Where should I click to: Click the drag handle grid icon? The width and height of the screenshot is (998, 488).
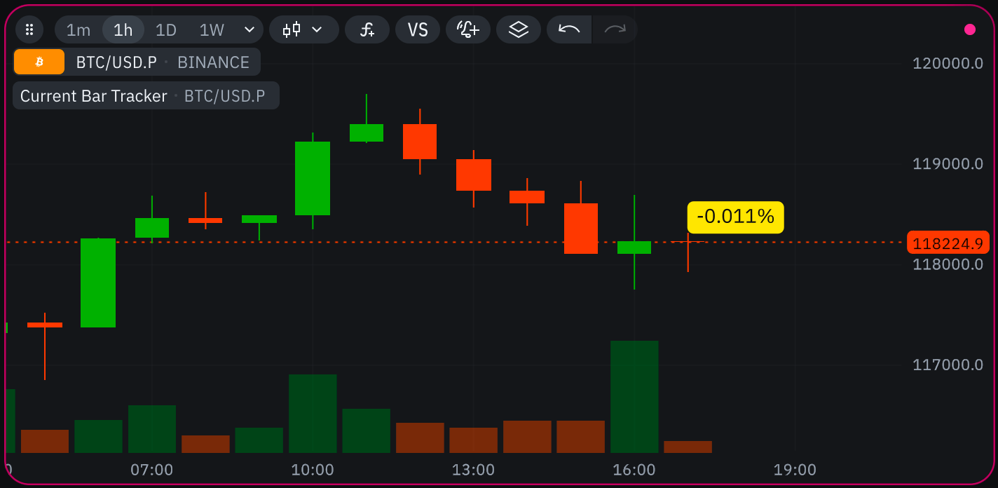29,29
